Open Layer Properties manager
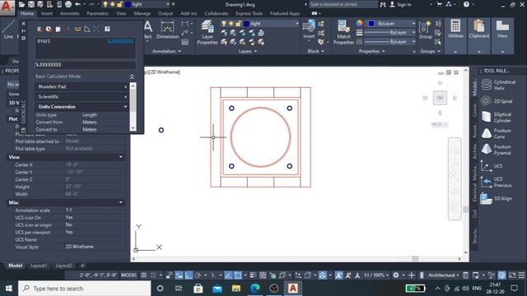The height and width of the screenshot is (296, 527). [208, 32]
